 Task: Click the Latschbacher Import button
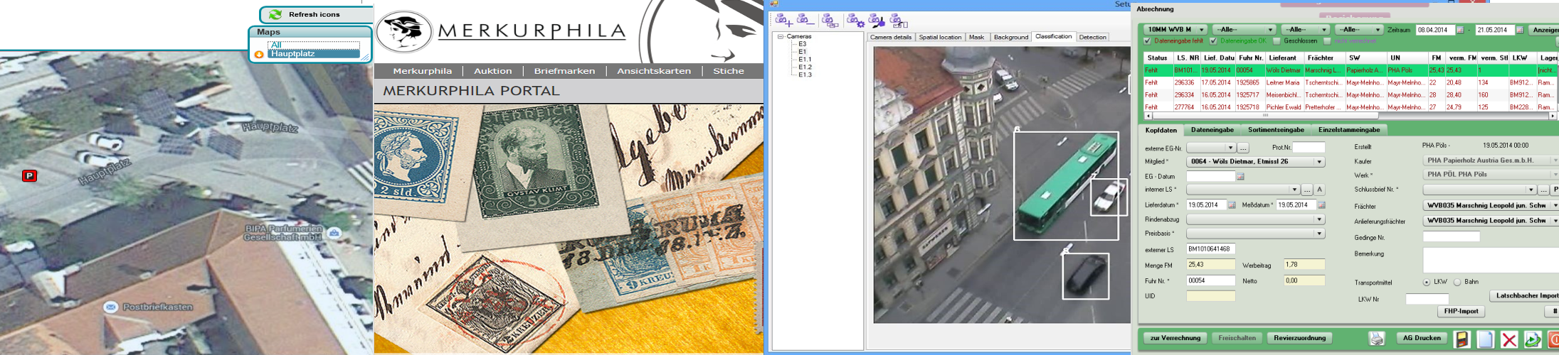1524,295
